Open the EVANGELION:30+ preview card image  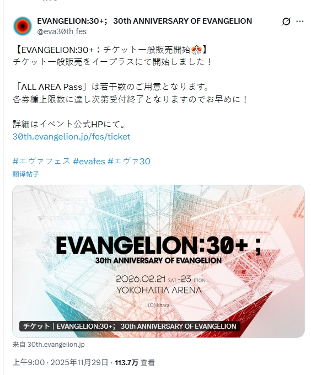tap(158, 261)
